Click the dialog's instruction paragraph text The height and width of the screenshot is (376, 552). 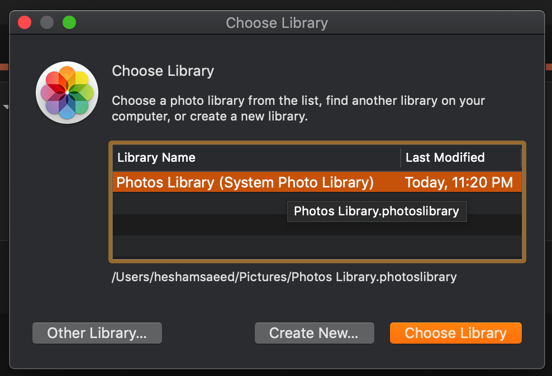pos(298,109)
